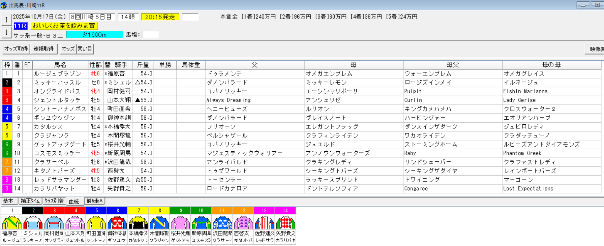Click the cyan ダ1600m course box
The image size is (604, 246).
94,35
